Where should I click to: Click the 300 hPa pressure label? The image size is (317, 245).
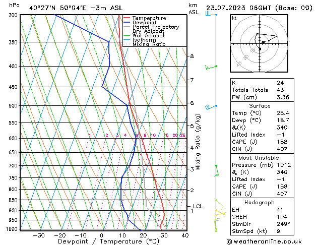[x=14, y=15]
